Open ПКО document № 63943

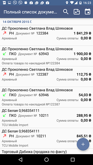[x=47, y=56]
